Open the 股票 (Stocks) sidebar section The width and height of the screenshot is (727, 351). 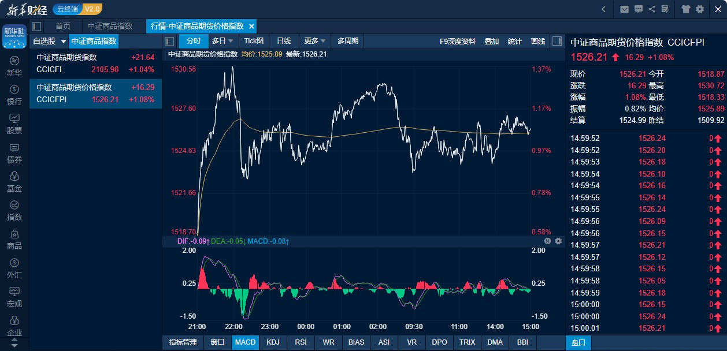pos(14,124)
